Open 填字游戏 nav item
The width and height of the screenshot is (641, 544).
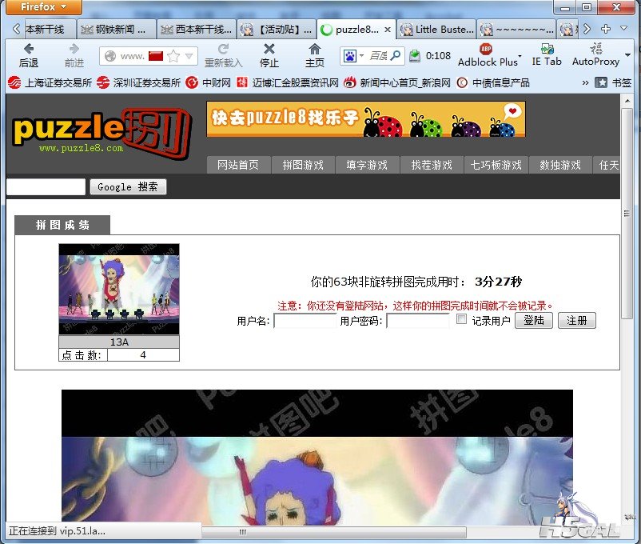coord(367,165)
